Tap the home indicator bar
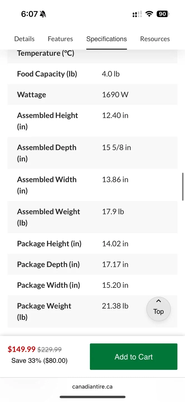The image size is (185, 402). click(x=93, y=397)
